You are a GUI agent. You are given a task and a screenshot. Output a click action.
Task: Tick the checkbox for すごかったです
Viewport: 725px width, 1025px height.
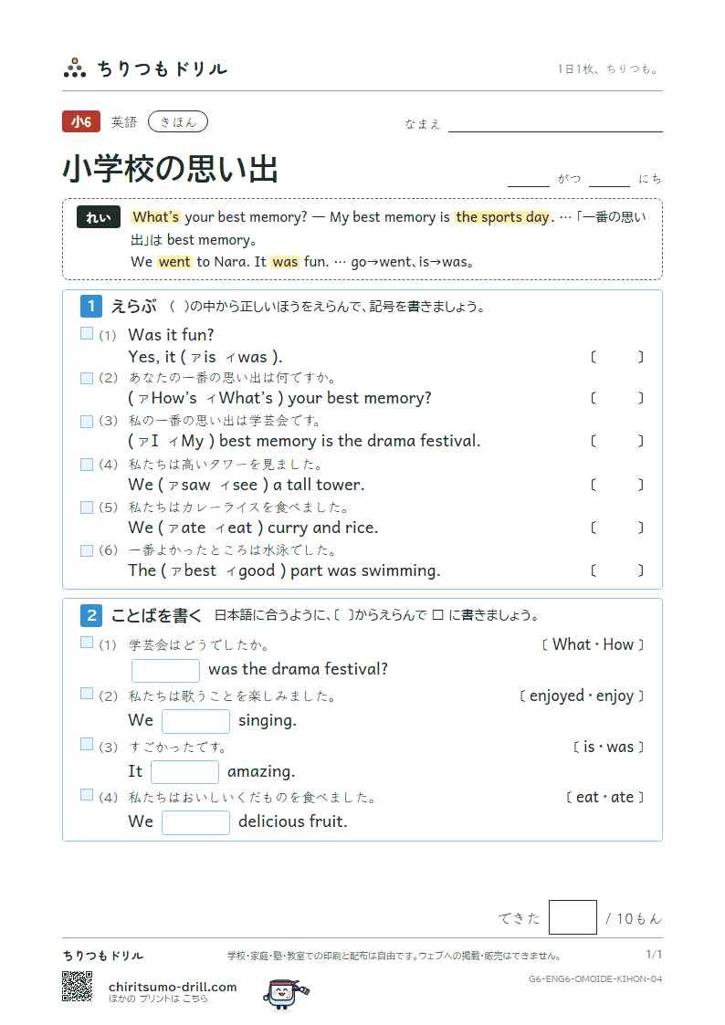[87, 744]
